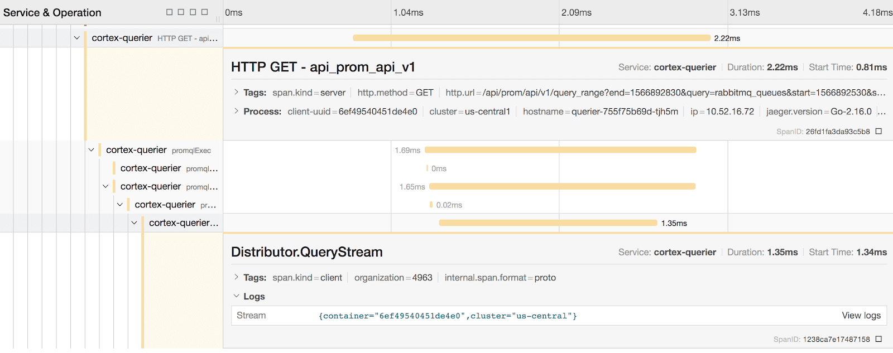Click the first square icon beside Service & Operation

(x=169, y=12)
